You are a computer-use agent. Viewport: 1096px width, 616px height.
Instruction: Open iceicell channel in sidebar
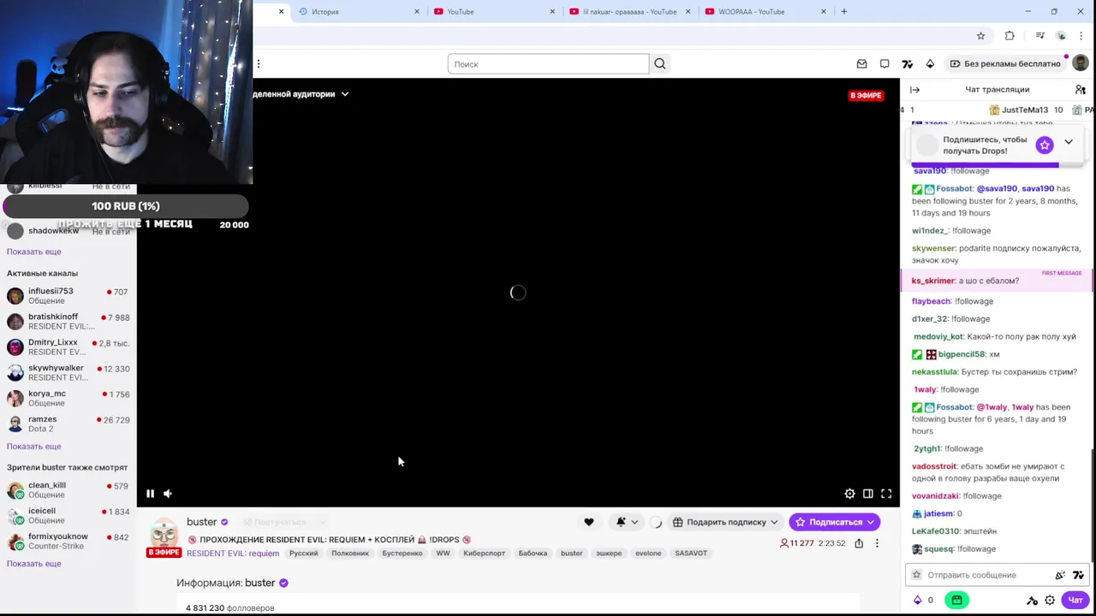point(68,516)
